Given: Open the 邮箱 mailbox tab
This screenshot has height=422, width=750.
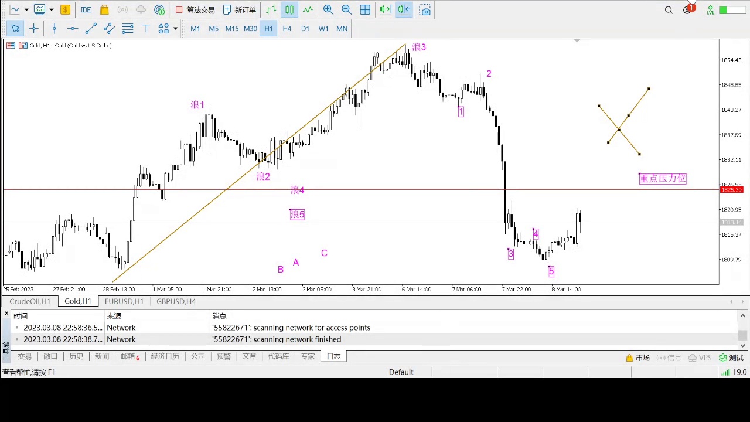Looking at the screenshot, I should click(x=130, y=356).
